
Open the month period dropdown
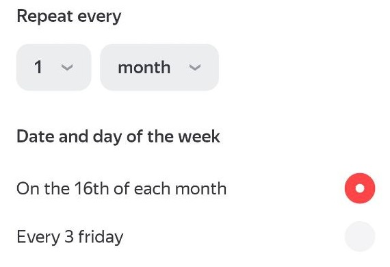click(x=159, y=67)
